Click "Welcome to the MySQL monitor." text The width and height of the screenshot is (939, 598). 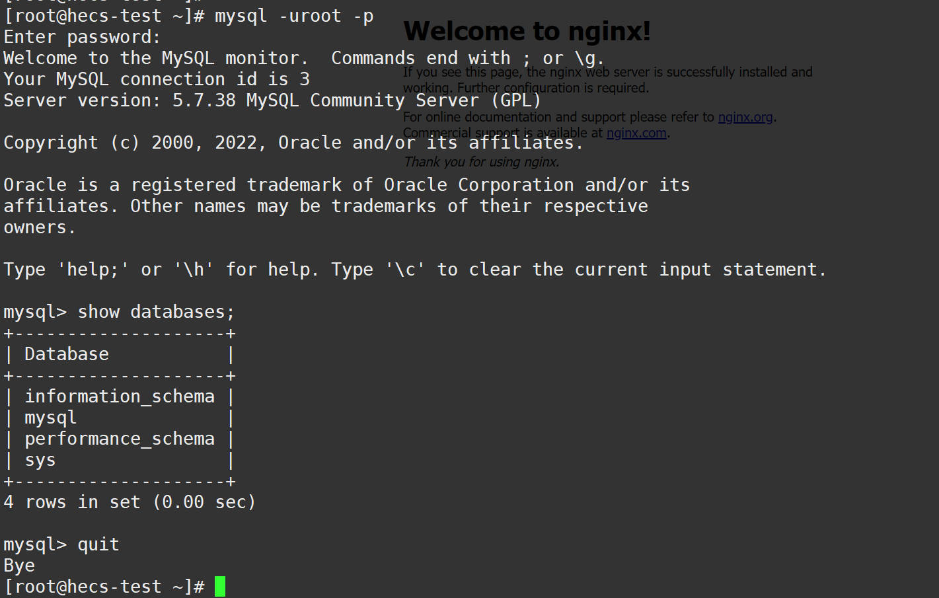point(156,58)
